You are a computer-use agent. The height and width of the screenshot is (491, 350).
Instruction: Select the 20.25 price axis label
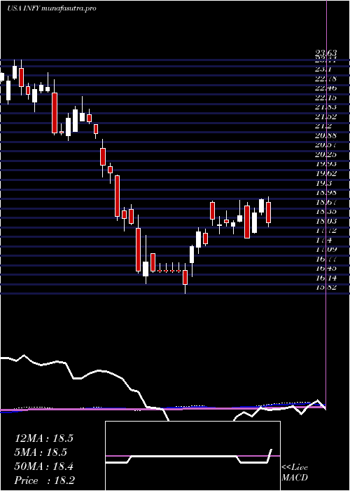click(327, 155)
